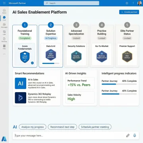This screenshot has height=143, width=143.
Task: Click Recommend next step suggestion
Action: pos(62,127)
